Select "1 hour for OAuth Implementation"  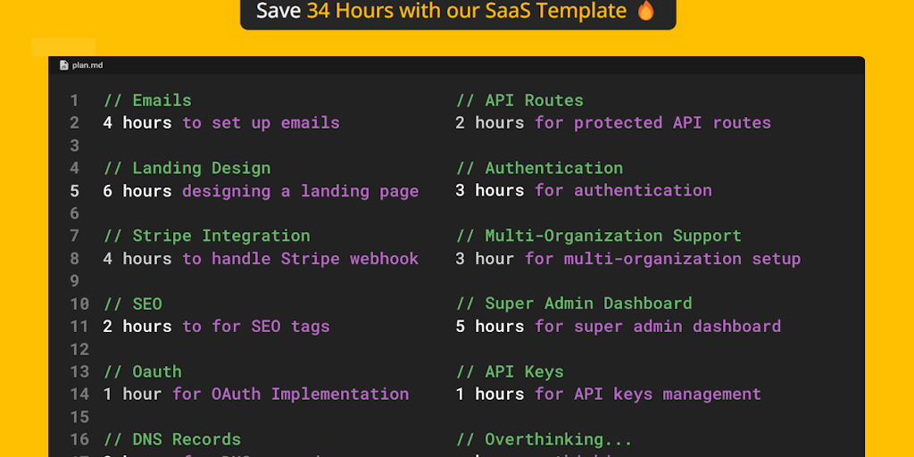click(x=256, y=394)
